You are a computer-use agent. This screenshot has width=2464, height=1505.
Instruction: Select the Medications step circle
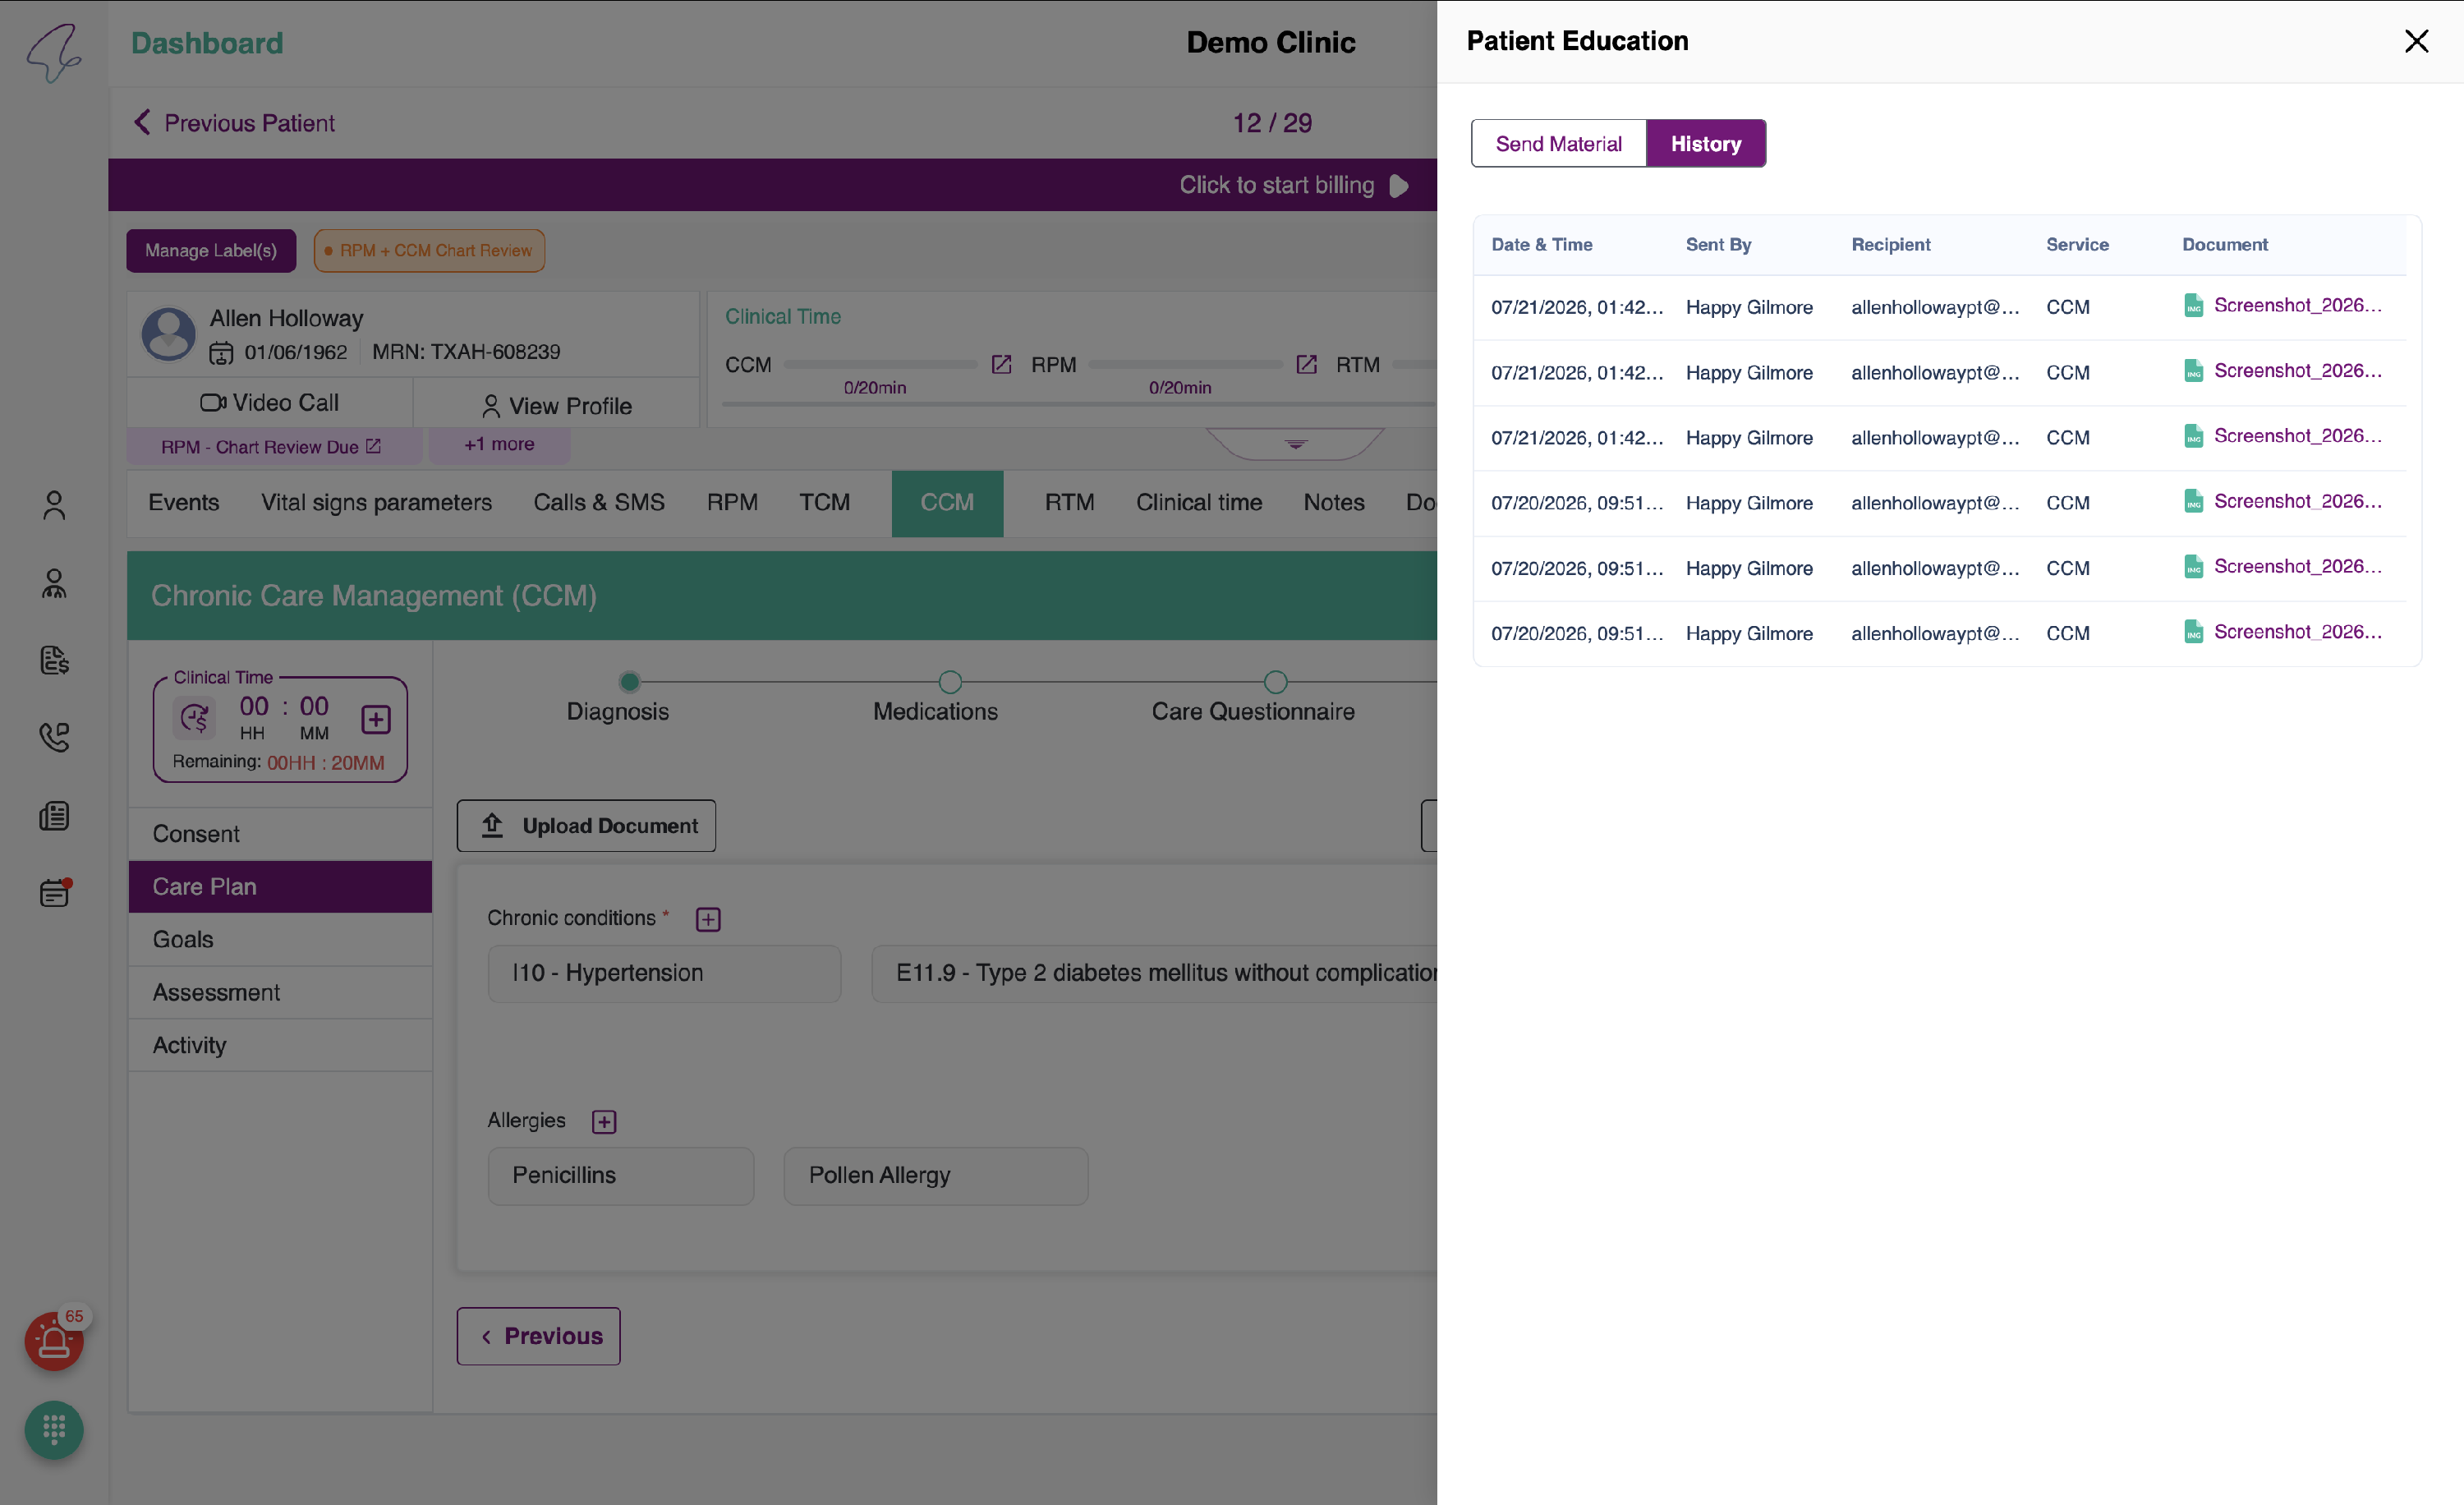point(950,682)
